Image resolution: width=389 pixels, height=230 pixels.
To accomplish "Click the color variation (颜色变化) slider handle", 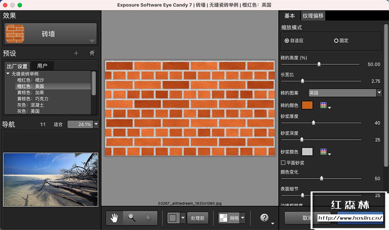I will click(321, 178).
